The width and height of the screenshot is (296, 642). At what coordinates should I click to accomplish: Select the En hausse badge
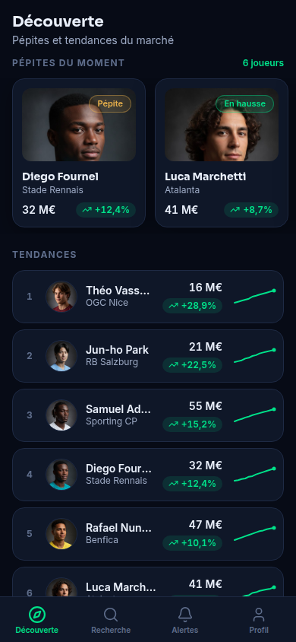pyautogui.click(x=244, y=103)
